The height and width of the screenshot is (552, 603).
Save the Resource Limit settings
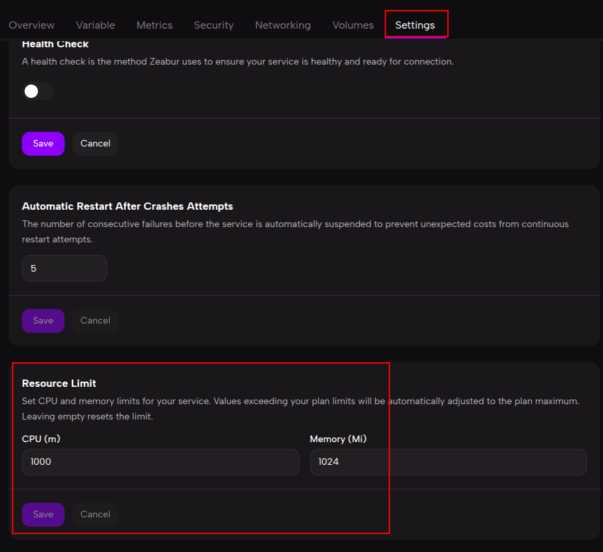point(43,515)
